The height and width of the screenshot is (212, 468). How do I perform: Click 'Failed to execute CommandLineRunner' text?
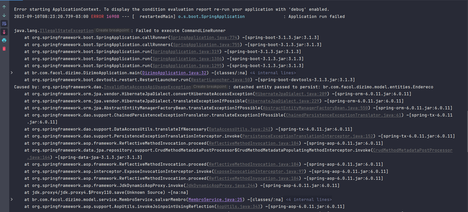pyautogui.click(x=181, y=31)
